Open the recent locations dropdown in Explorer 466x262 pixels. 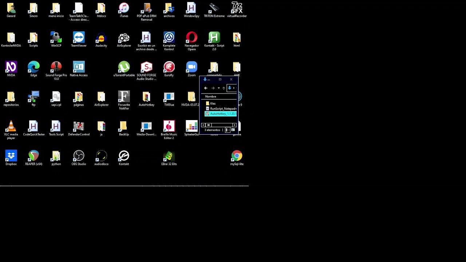click(x=218, y=88)
